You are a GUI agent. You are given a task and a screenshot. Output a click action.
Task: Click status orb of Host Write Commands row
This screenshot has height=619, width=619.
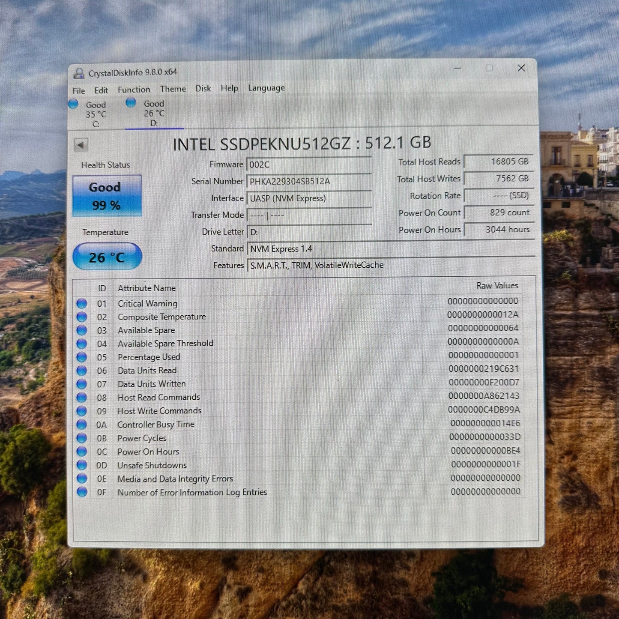[81, 411]
